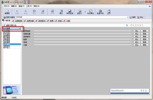This screenshot has width=153, height=100.
Task: Toggle the 大旗 checkmark tab
Action: coord(67,21)
